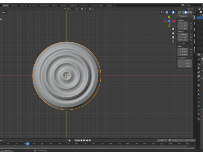The width and height of the screenshot is (203, 152).
Task: Switch to Shading workspace tab
Action: [54, 5]
